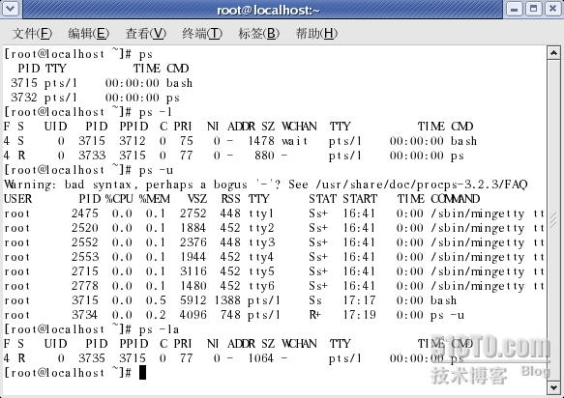Click the terminal cursor at last prompt
The image size is (564, 398).
(142, 373)
